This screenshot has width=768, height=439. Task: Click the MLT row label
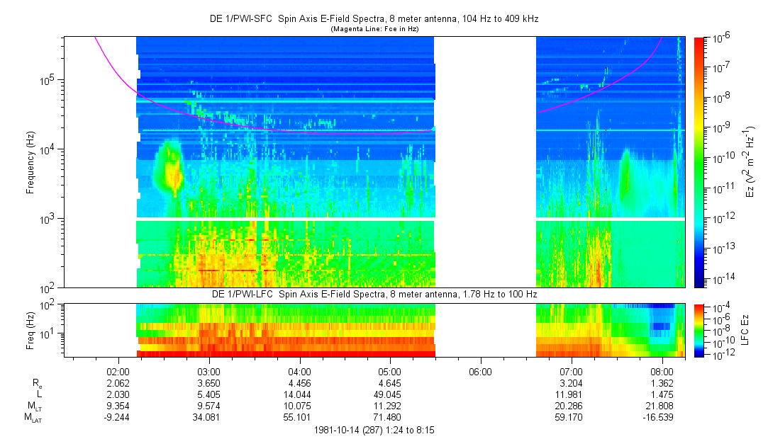click(x=33, y=406)
